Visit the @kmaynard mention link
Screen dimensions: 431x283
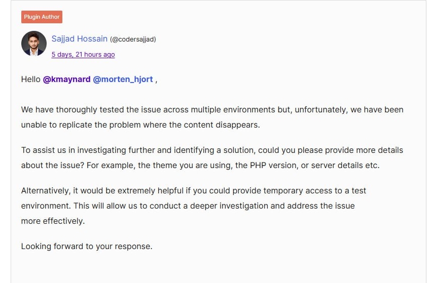(67, 79)
